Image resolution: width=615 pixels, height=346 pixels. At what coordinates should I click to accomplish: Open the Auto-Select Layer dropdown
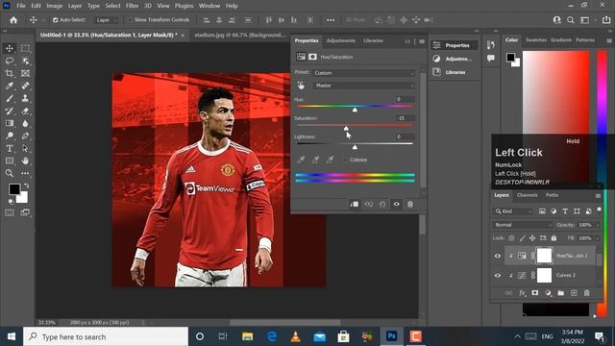pos(106,20)
